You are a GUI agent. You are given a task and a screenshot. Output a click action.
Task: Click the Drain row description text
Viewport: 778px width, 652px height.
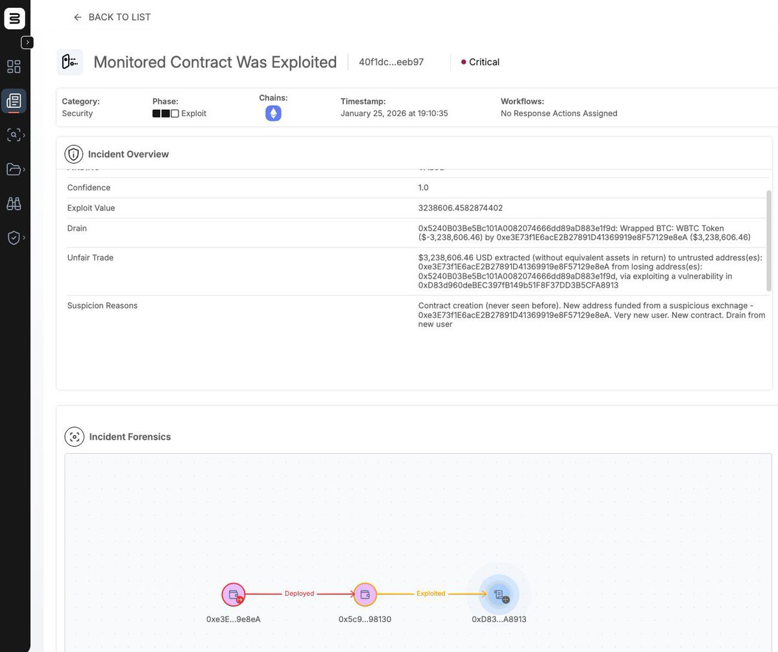(x=584, y=233)
